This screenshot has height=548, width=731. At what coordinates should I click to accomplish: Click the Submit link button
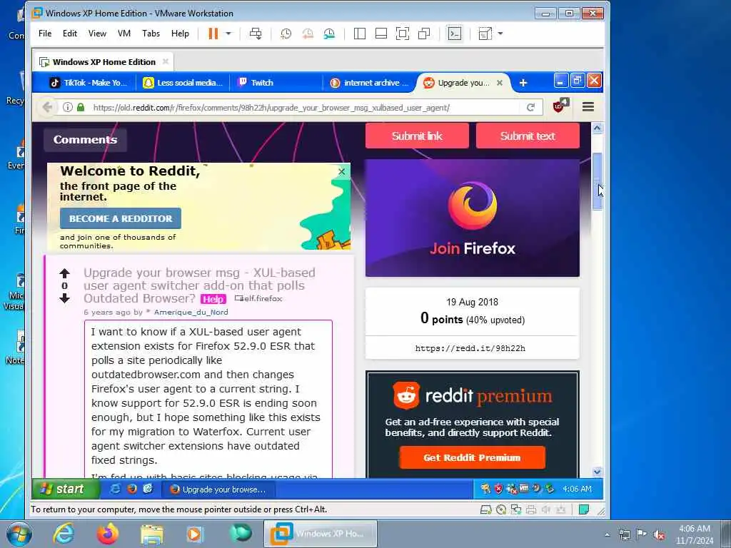click(x=417, y=136)
